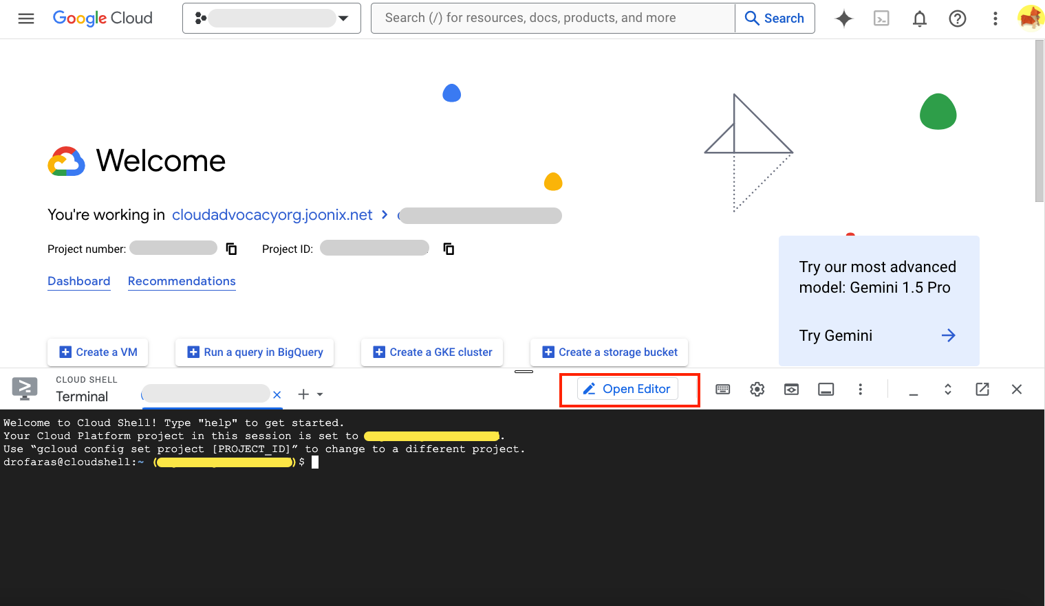Show the on-screen keyboard in Cloud Shell
The height and width of the screenshot is (606, 1045).
722,389
